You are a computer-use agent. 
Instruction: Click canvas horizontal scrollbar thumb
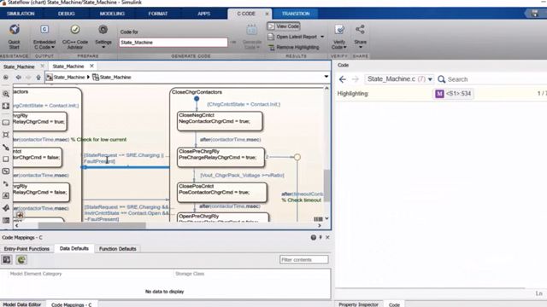tap(91, 225)
